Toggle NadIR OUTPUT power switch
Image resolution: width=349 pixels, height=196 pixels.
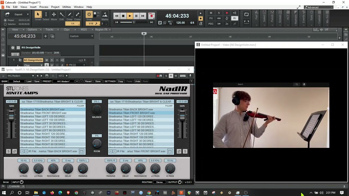(180, 182)
